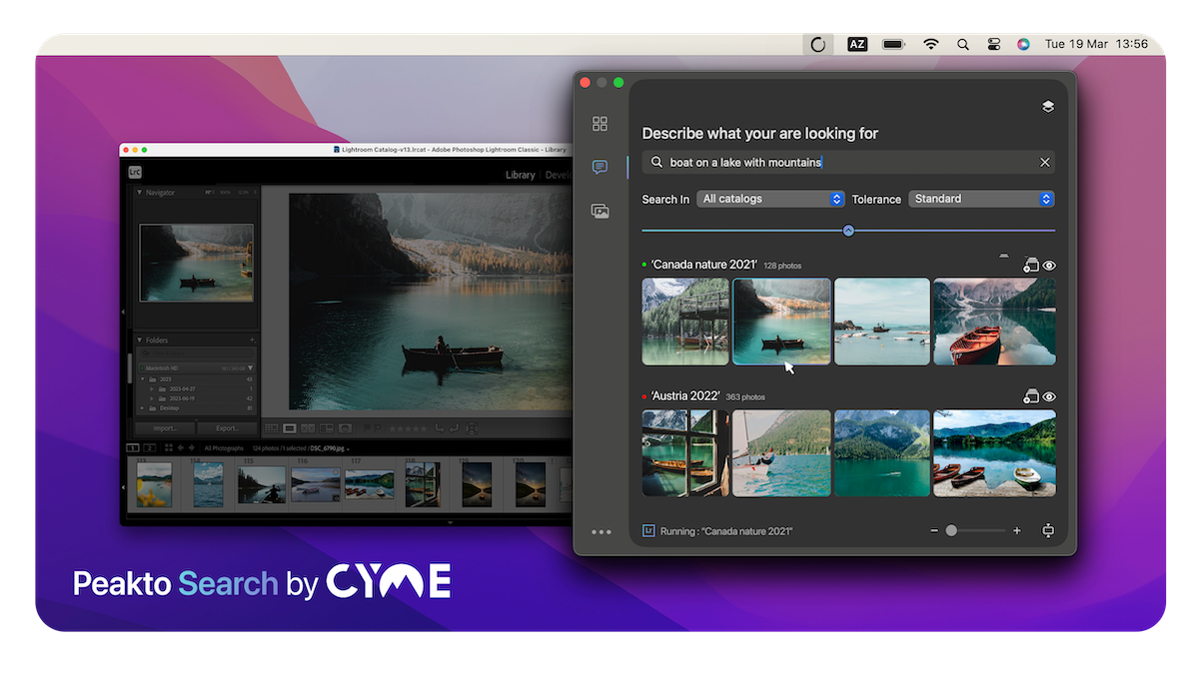This screenshot has width=1199, height=678.
Task: Select the text prompt search sidebar icon
Action: (599, 167)
